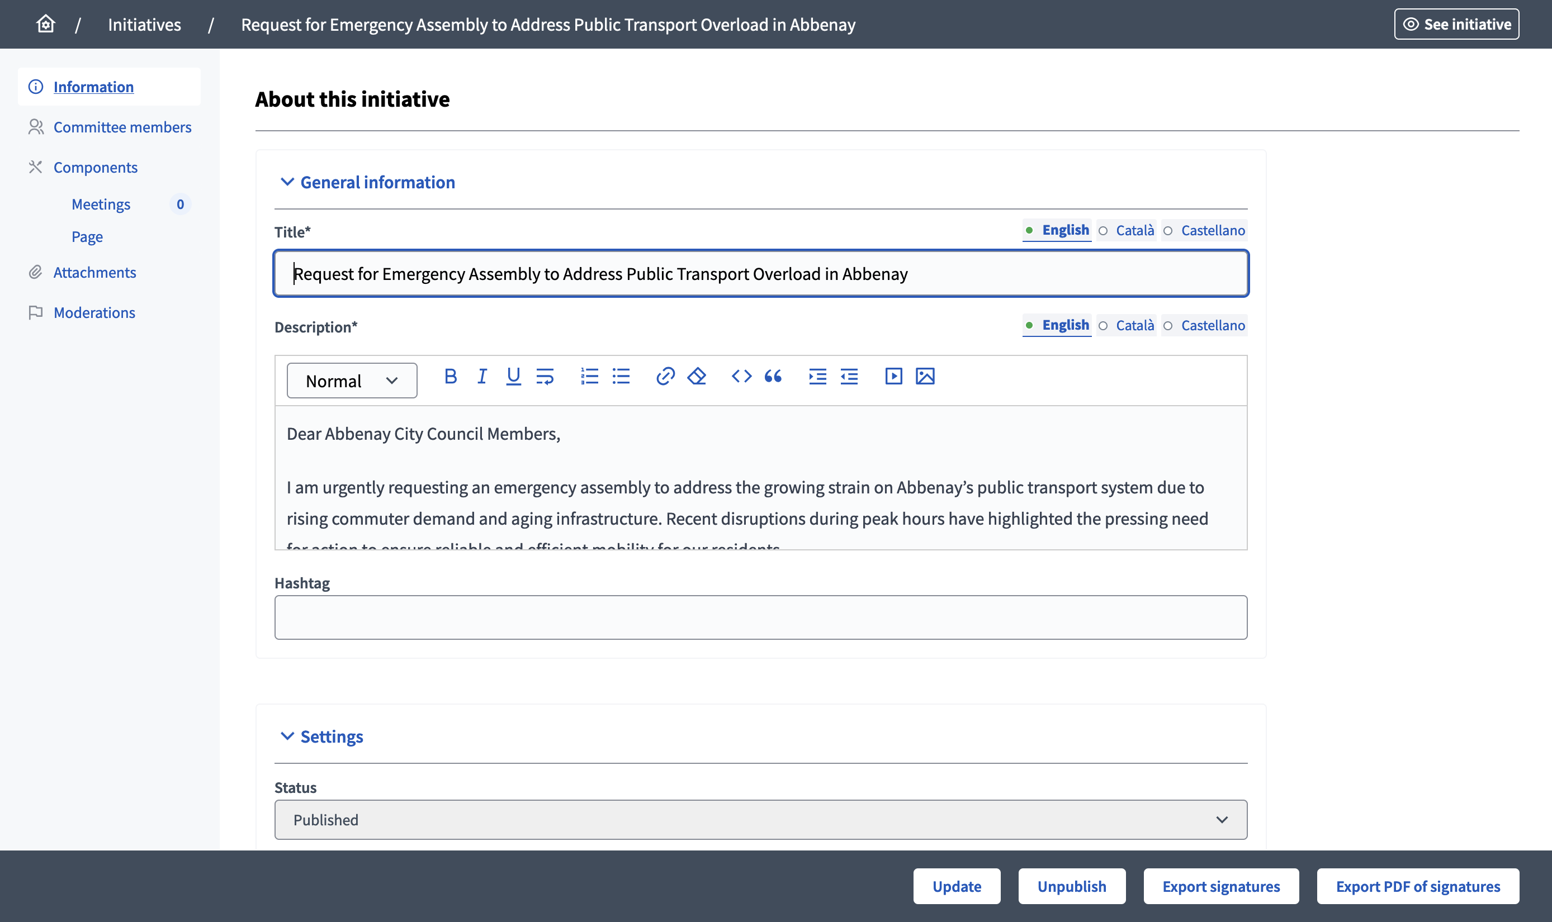Go to Initiatives via the breadcrumb
The width and height of the screenshot is (1552, 922).
(144, 24)
